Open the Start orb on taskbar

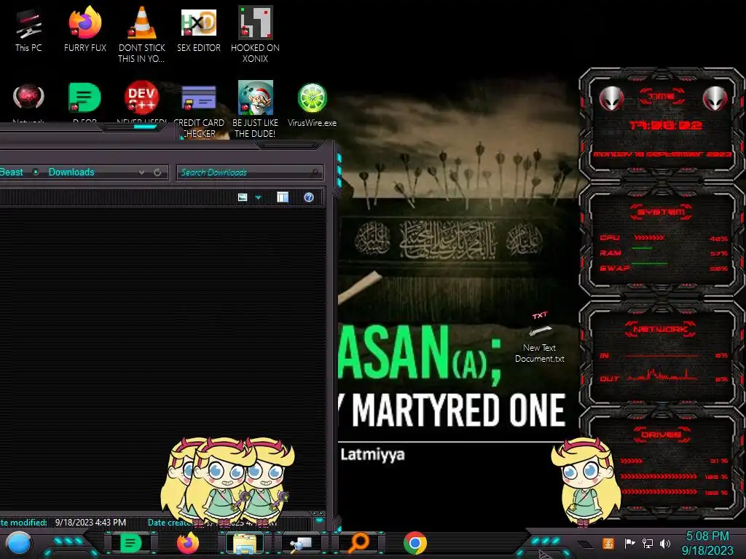pyautogui.click(x=19, y=544)
